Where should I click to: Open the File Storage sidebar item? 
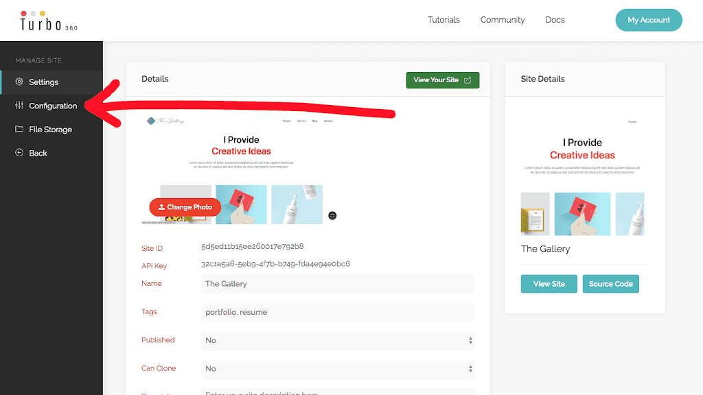51,130
